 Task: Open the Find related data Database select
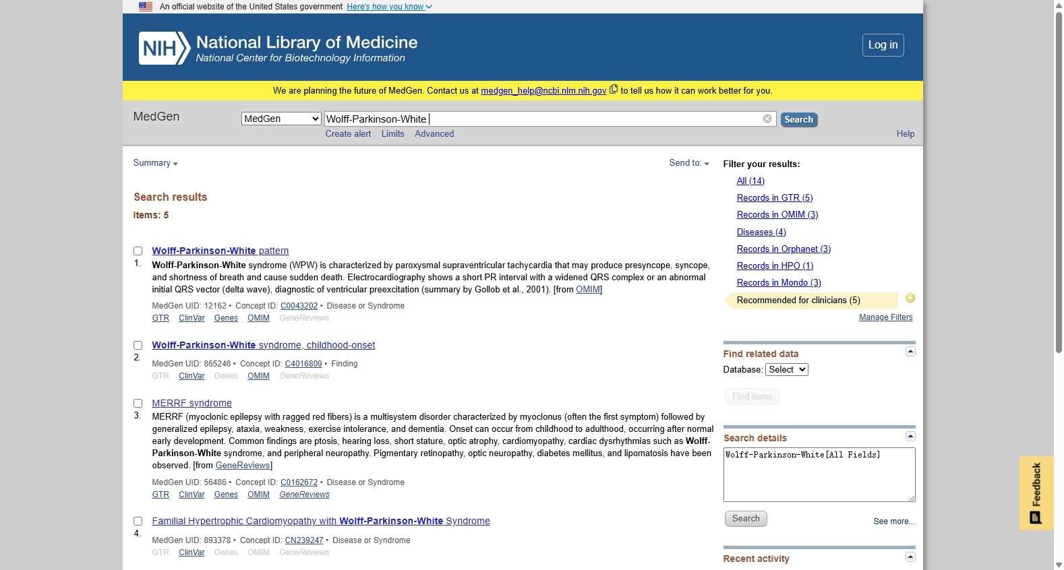coord(787,370)
